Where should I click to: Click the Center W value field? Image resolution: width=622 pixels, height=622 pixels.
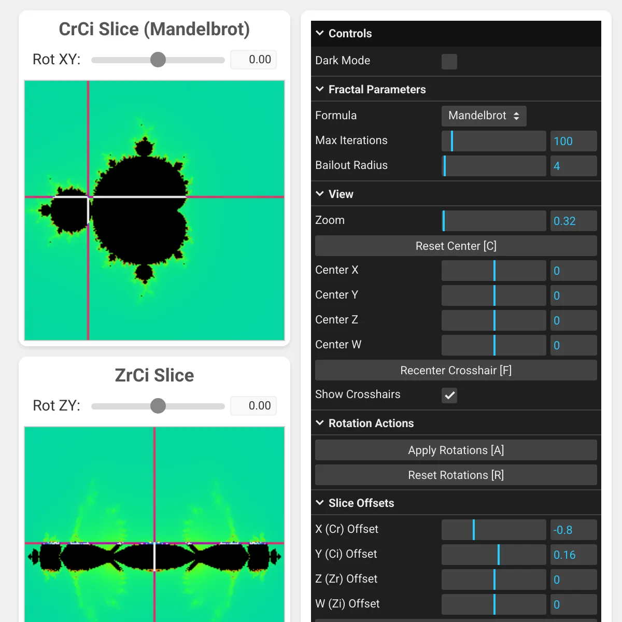(x=574, y=345)
